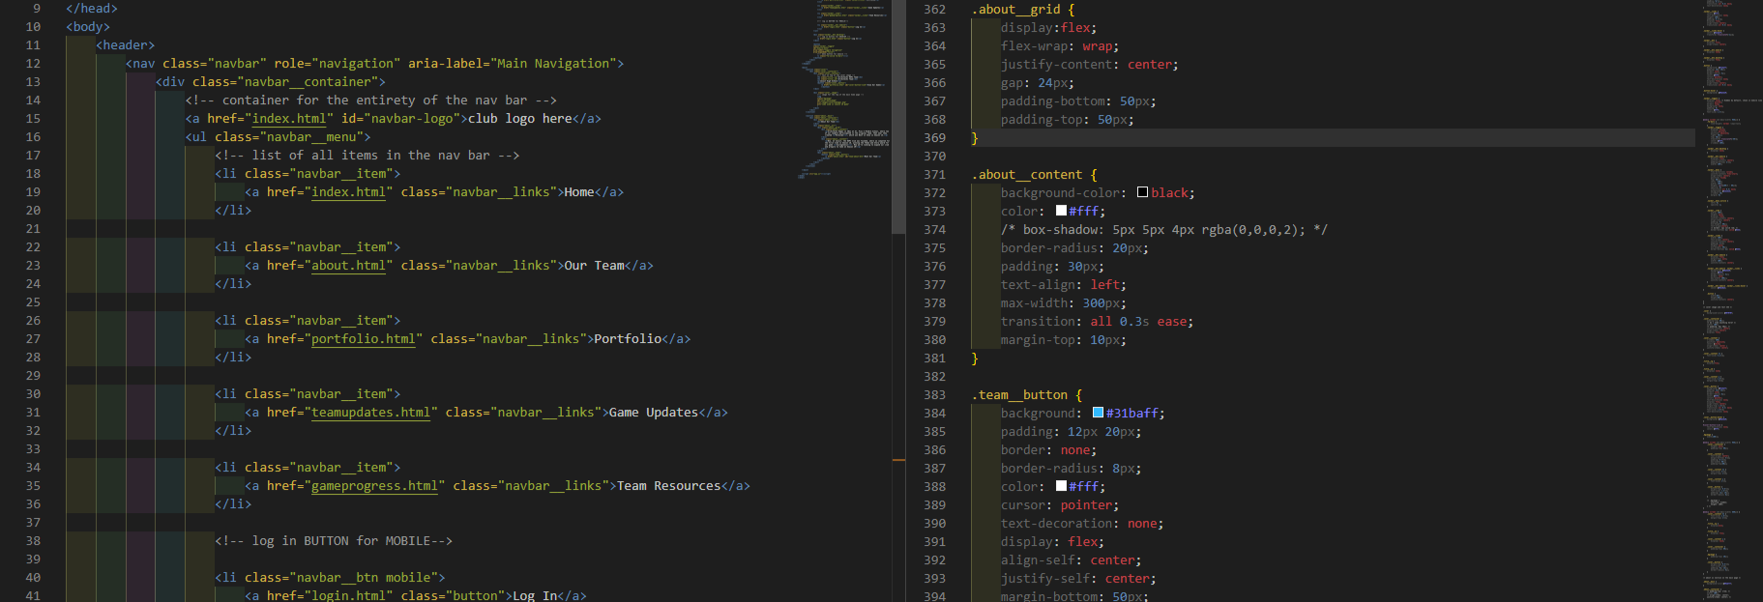The height and width of the screenshot is (602, 1763).
Task: Click the 'border: none' declaration
Action: [x=1048, y=450]
